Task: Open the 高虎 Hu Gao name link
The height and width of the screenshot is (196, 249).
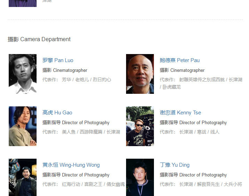Action: coord(57,113)
